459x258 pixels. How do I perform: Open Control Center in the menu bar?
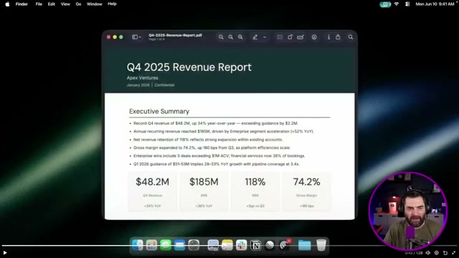pyautogui.click(x=407, y=4)
